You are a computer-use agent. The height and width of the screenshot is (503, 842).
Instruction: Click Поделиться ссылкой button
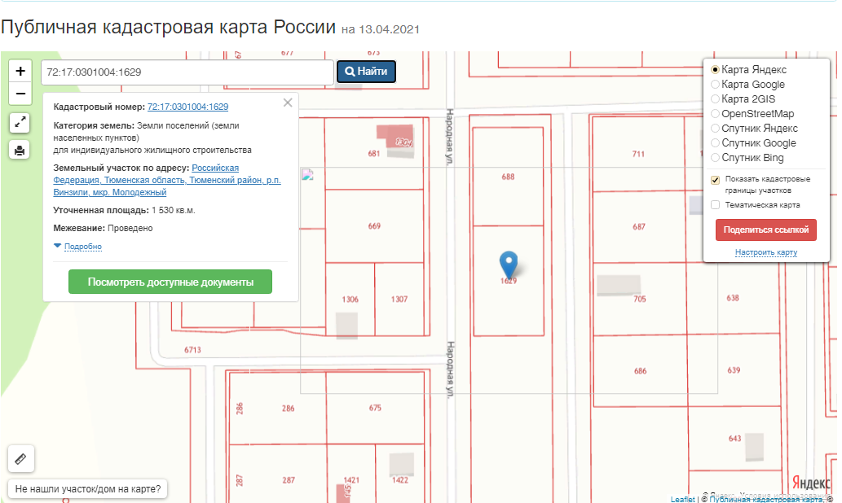765,230
